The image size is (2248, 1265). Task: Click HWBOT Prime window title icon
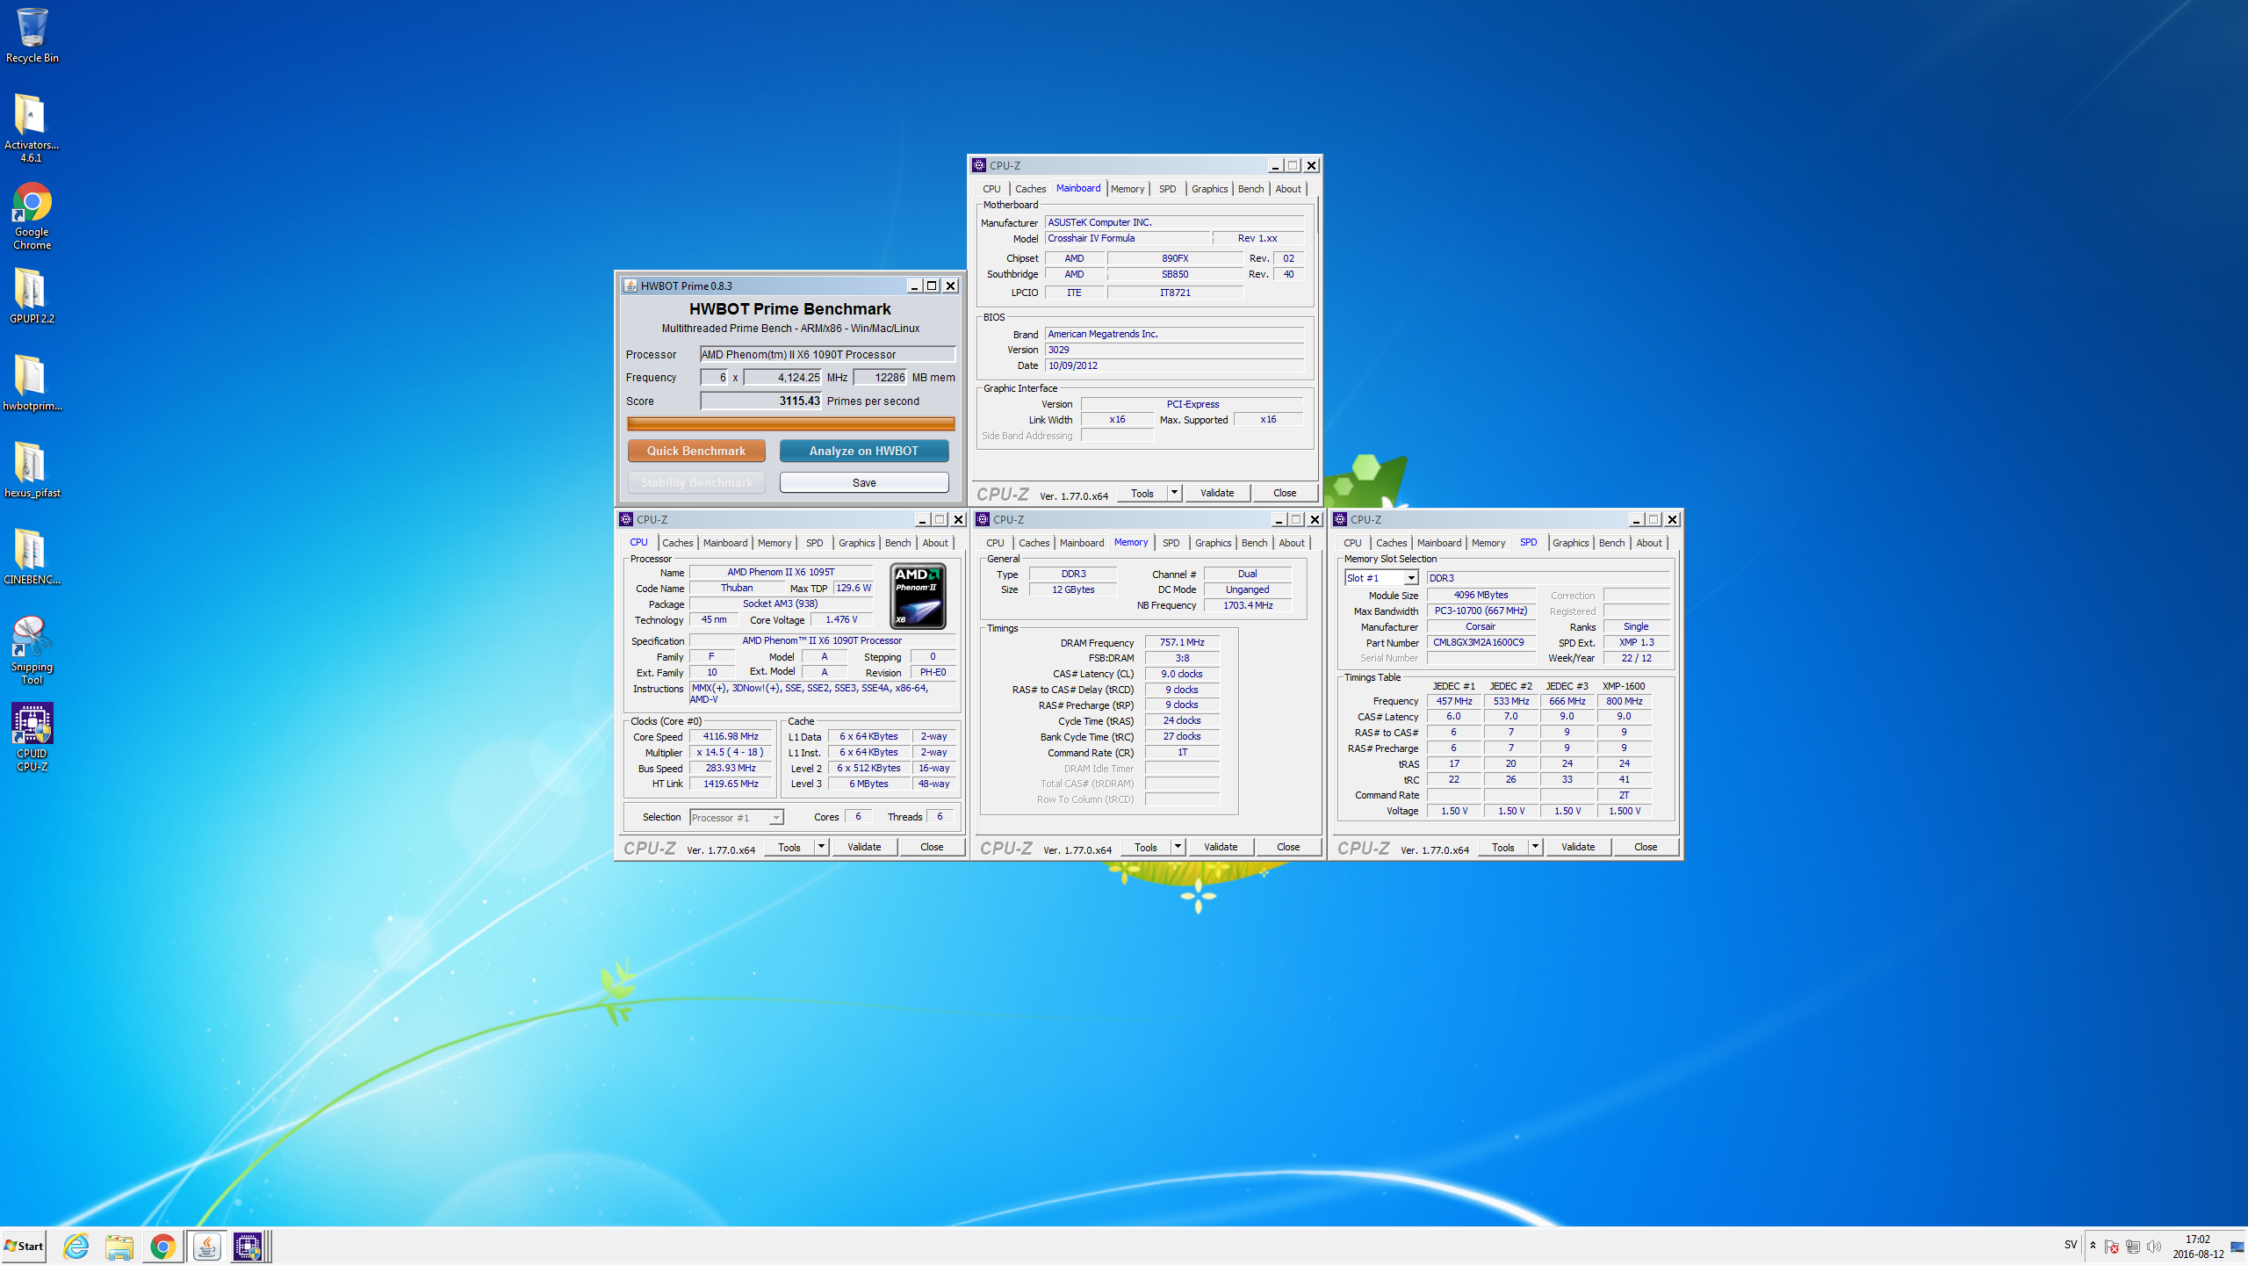coord(630,286)
